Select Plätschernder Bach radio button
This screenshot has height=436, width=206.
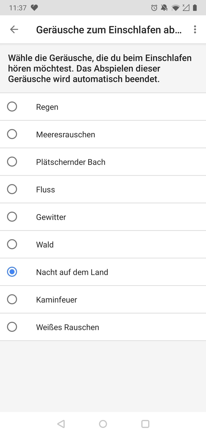(12, 162)
